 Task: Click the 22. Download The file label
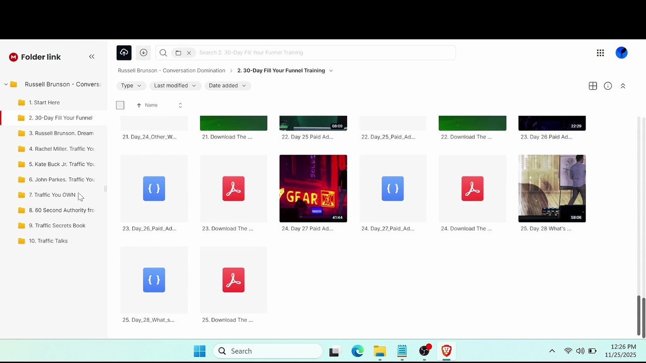466,137
